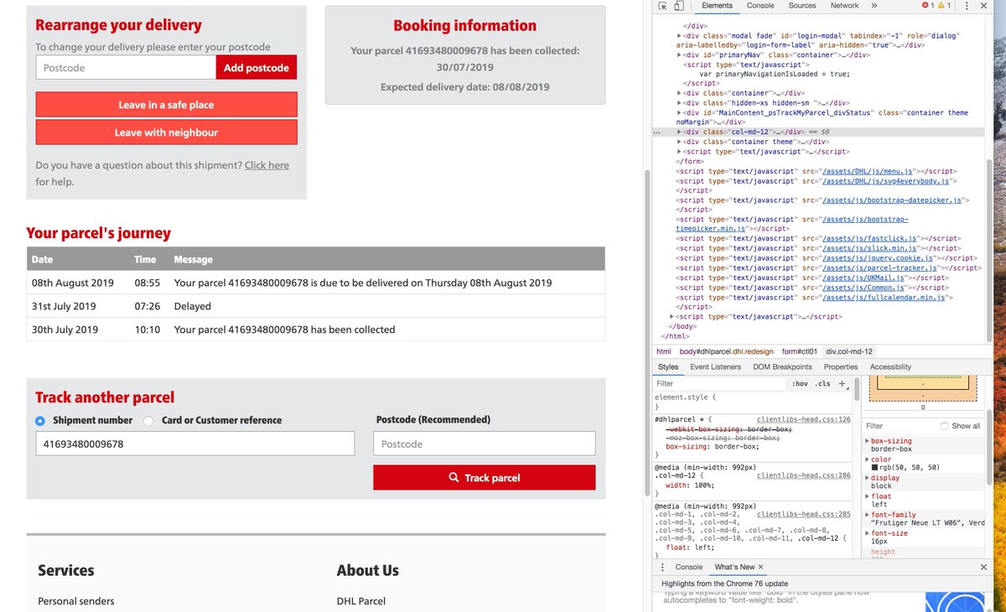
Task: Follow the 'Click here' help link
Action: click(x=267, y=165)
